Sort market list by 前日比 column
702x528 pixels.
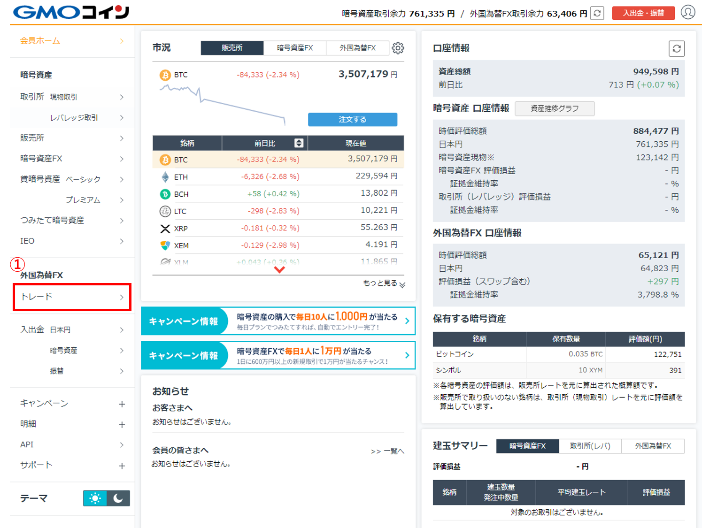point(299,143)
